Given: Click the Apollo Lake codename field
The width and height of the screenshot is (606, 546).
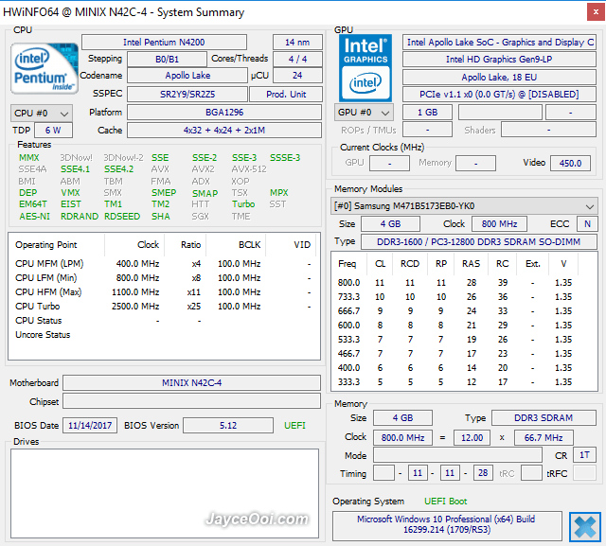Looking at the screenshot, I should click(187, 76).
